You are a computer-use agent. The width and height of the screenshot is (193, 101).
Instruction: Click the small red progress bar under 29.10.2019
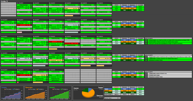click(x=18, y=82)
